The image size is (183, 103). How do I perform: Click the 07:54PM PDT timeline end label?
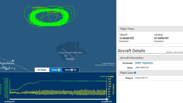(107, 102)
